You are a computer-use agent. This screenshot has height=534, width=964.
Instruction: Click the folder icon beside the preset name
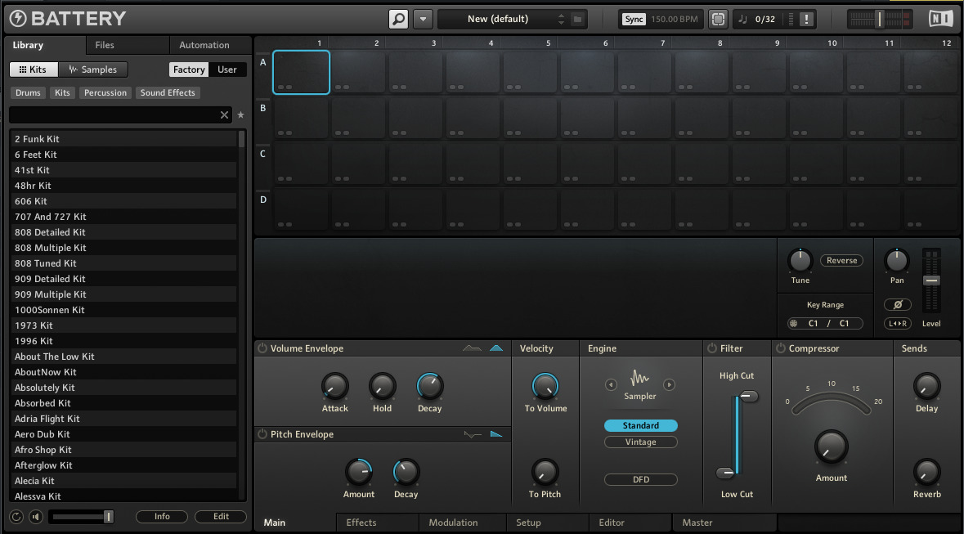pos(577,19)
